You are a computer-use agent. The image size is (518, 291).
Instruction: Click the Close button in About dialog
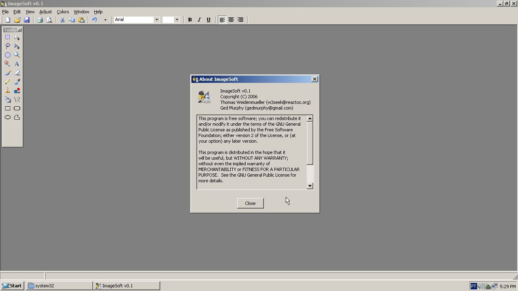(x=250, y=203)
